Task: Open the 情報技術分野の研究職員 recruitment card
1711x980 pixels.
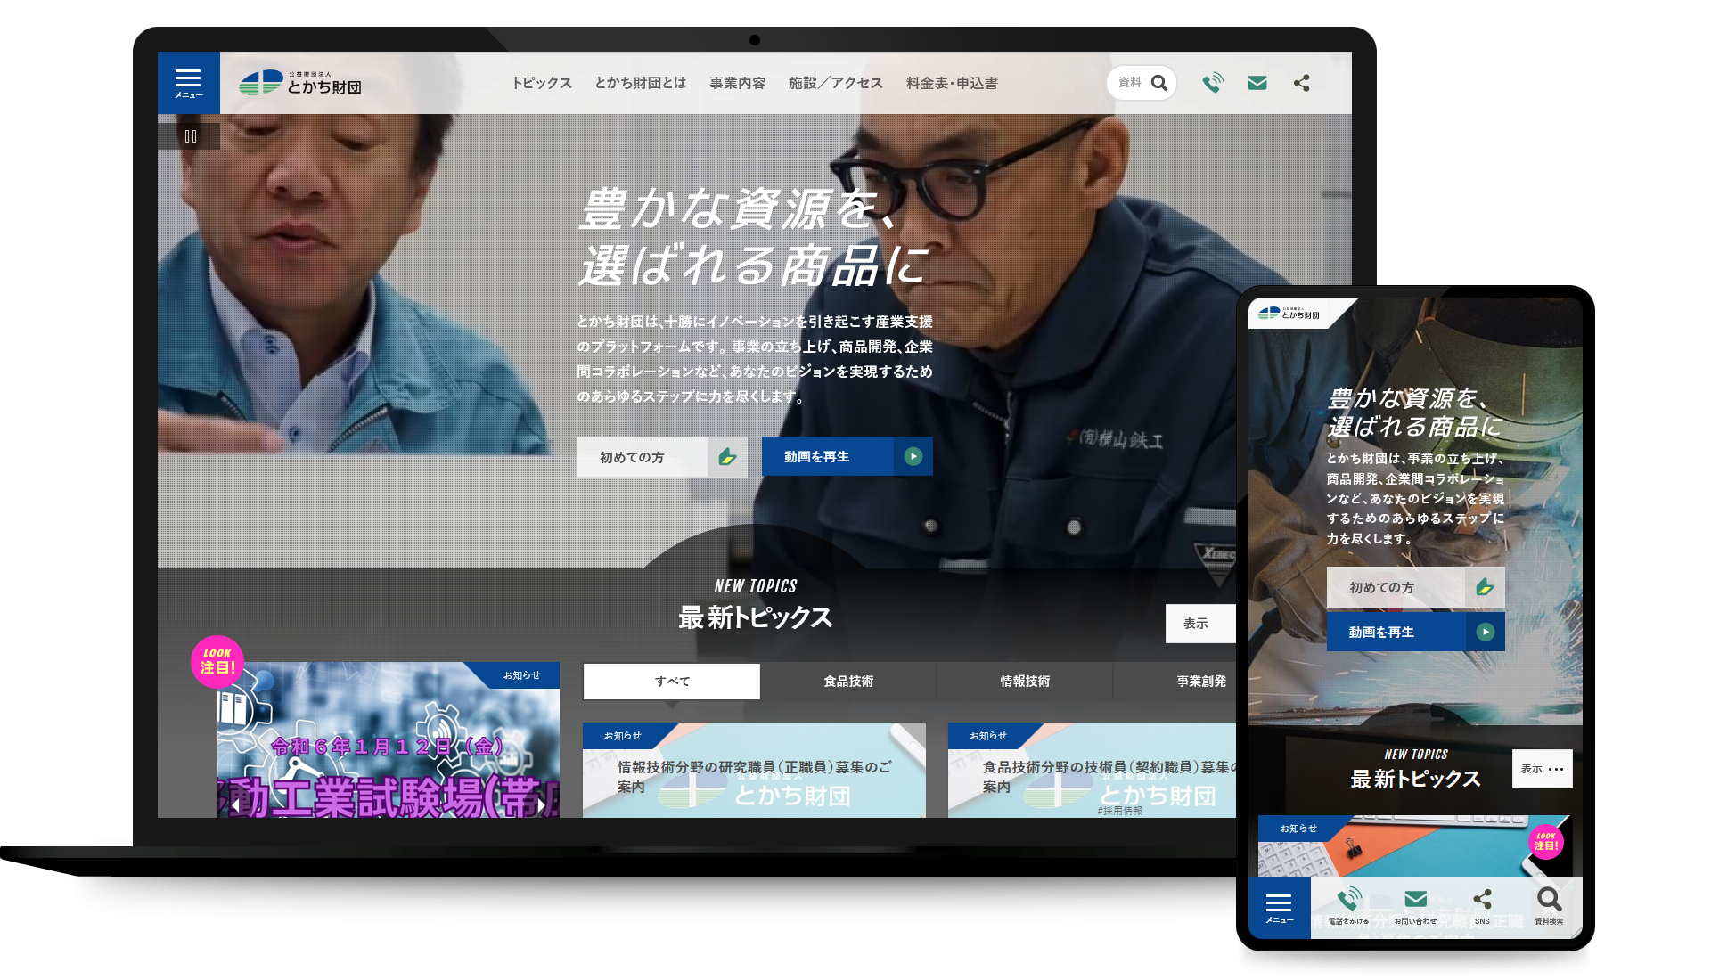Action: pyautogui.click(x=754, y=771)
